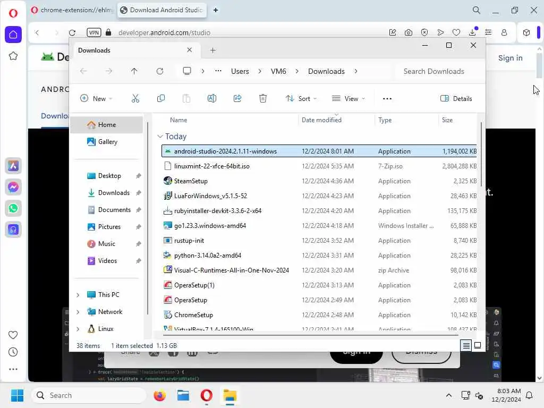The height and width of the screenshot is (408, 544).
Task: Select the SteamSetup file
Action: pyautogui.click(x=319, y=181)
